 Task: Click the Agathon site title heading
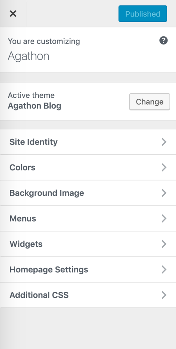(x=29, y=56)
